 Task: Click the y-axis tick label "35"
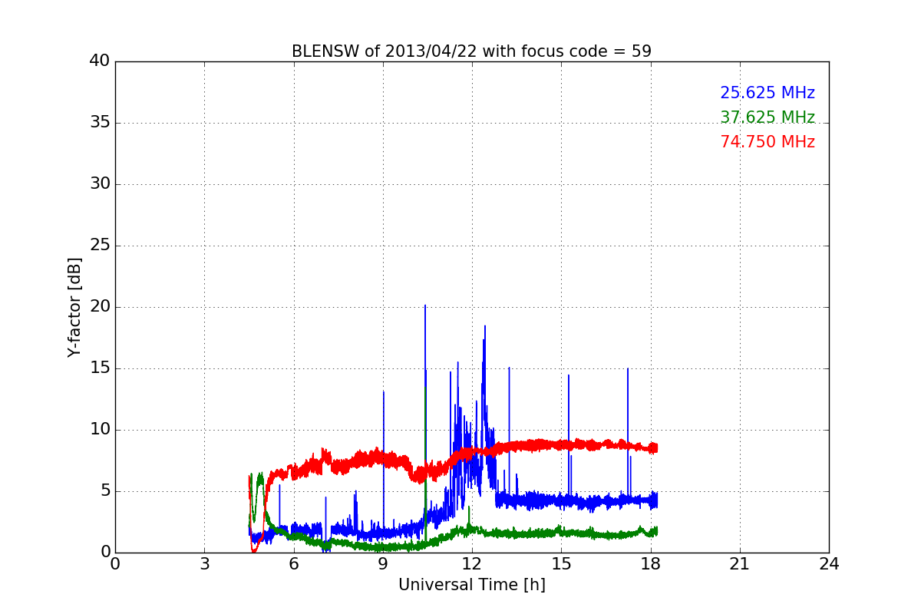pos(100,123)
